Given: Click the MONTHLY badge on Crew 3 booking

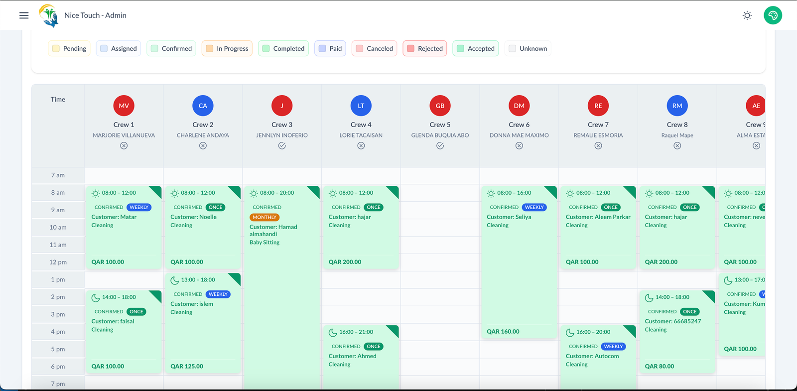Looking at the screenshot, I should point(265,217).
